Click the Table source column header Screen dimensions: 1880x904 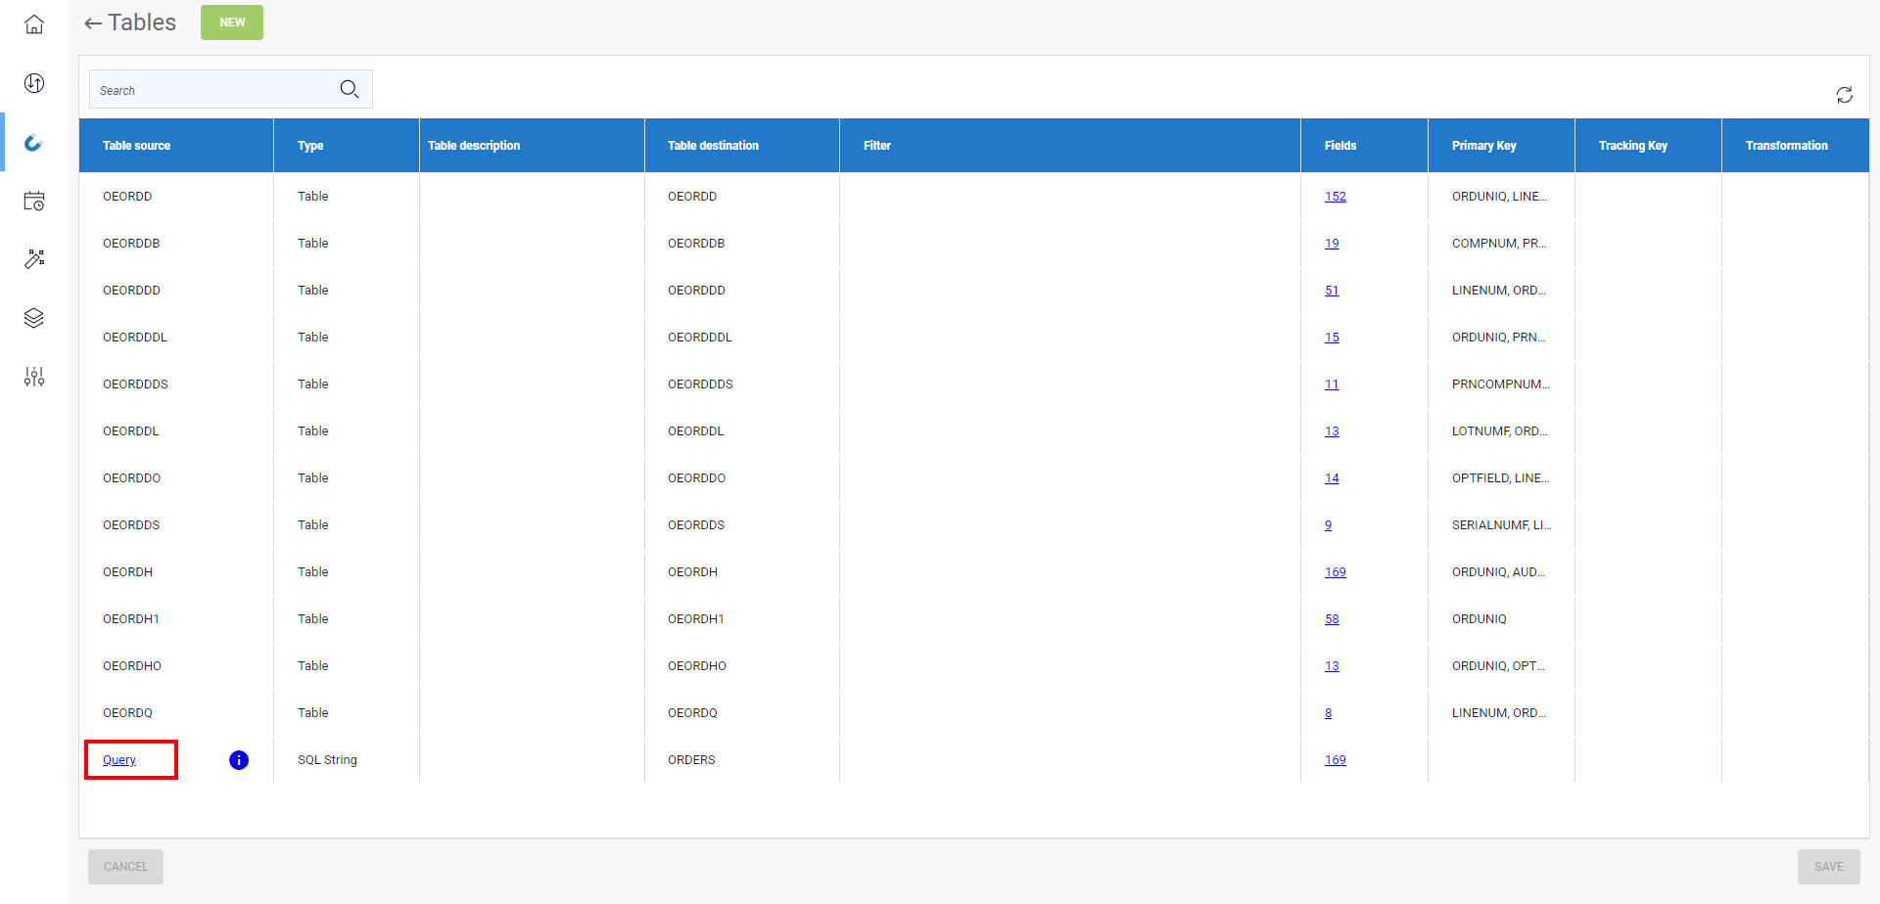(x=137, y=146)
